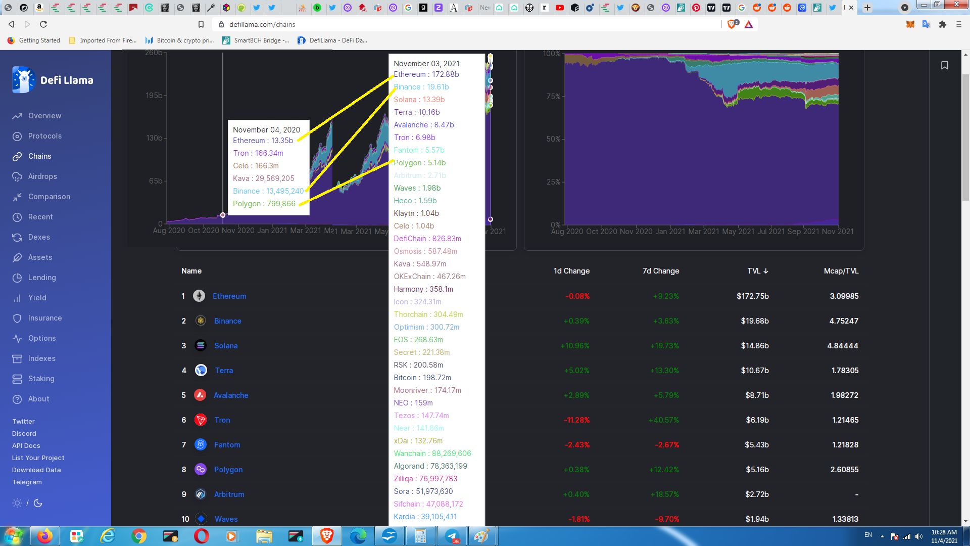Image resolution: width=970 pixels, height=546 pixels.
Task: Click the Tron chain logo icon
Action: pyautogui.click(x=201, y=420)
